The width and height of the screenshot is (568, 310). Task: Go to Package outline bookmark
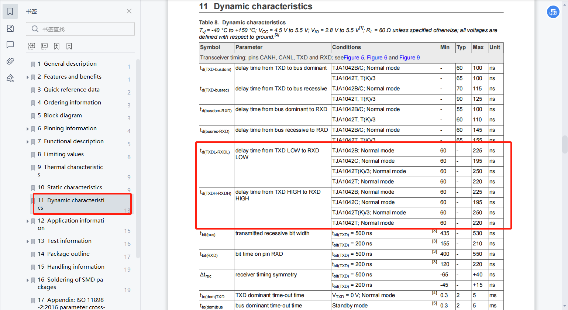click(63, 254)
